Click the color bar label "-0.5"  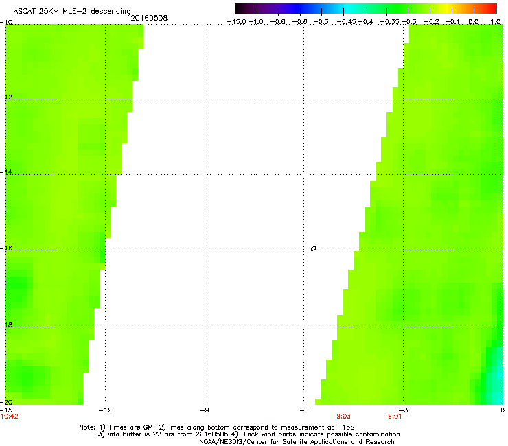point(321,22)
